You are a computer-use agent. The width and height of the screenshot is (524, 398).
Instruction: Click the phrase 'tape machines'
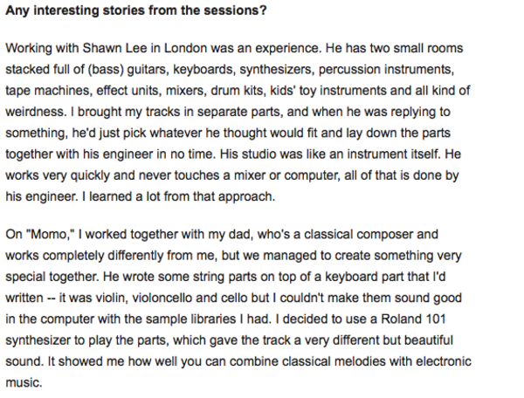[x=49, y=91]
